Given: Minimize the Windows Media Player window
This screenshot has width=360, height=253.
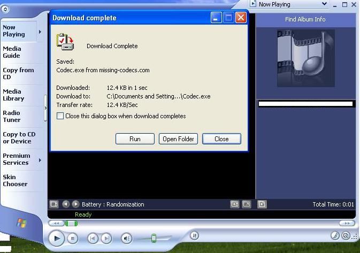Looking at the screenshot, I should pyautogui.click(x=335, y=5).
